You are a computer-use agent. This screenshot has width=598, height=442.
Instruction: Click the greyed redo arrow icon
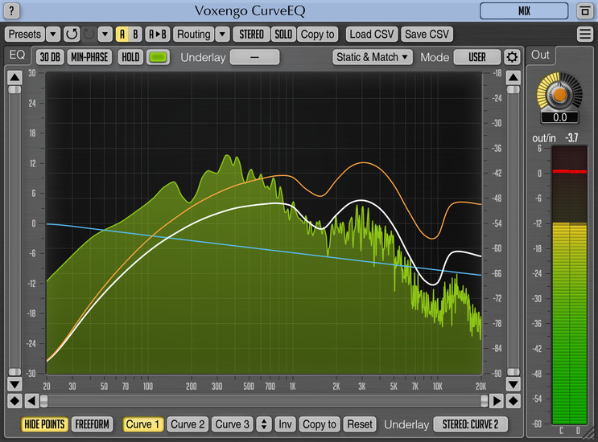coord(89,35)
